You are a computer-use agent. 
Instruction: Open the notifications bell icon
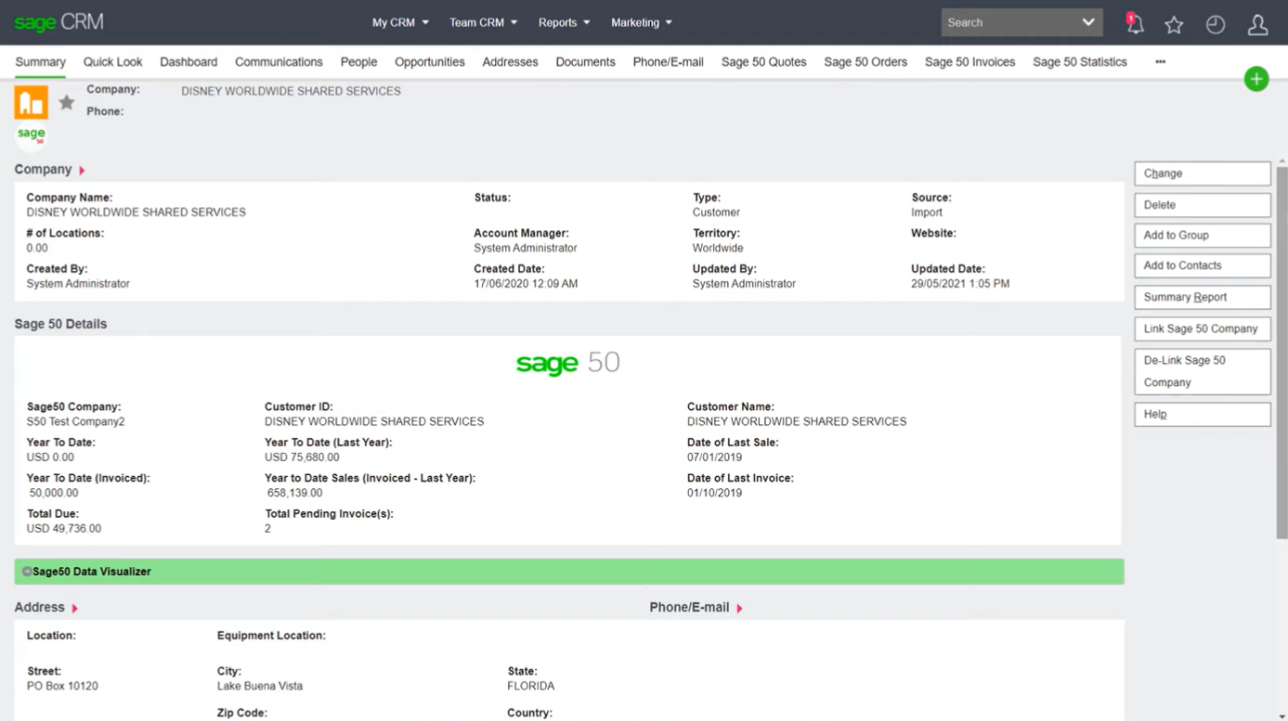pyautogui.click(x=1135, y=24)
